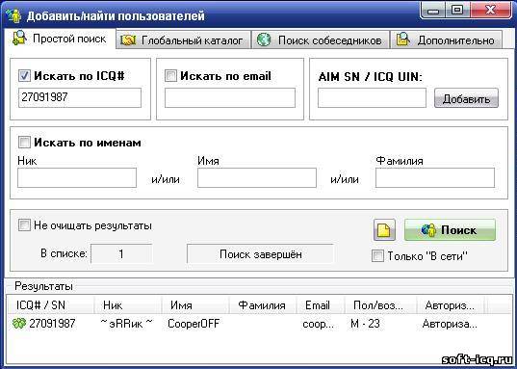Click the email cell coop... in results
The image size is (517, 369).
coord(318,324)
